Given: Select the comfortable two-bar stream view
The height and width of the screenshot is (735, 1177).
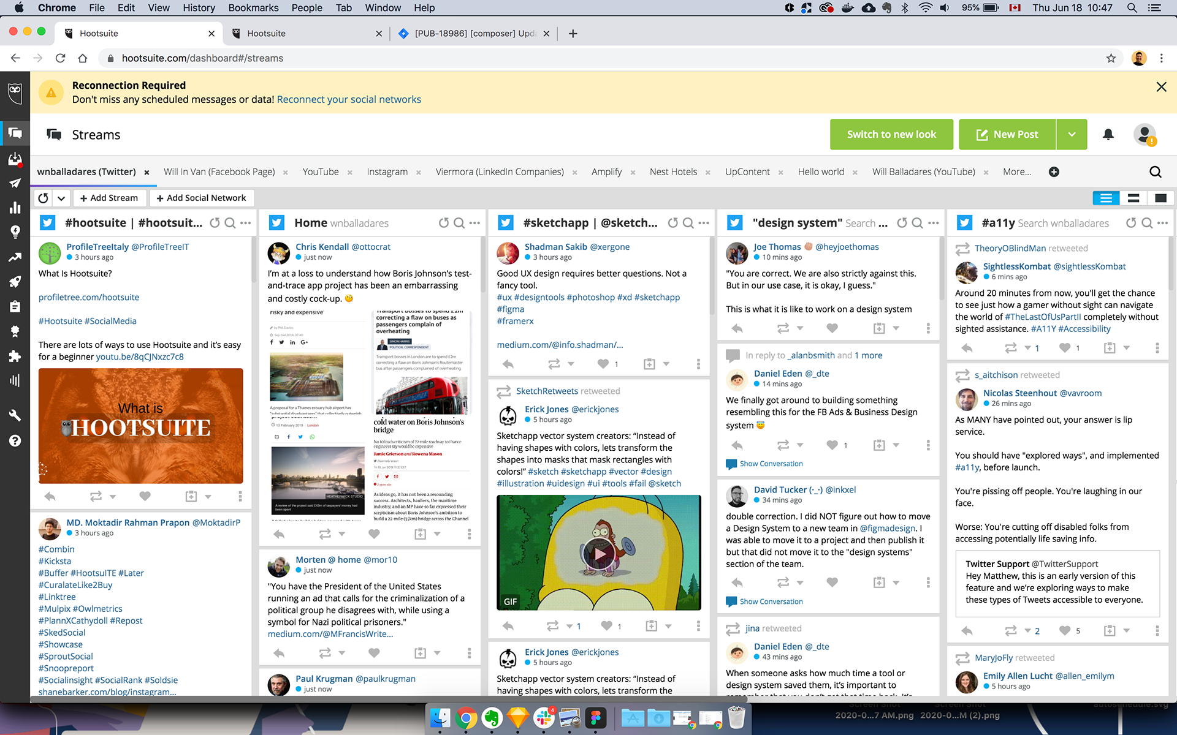Looking at the screenshot, I should click(1133, 198).
